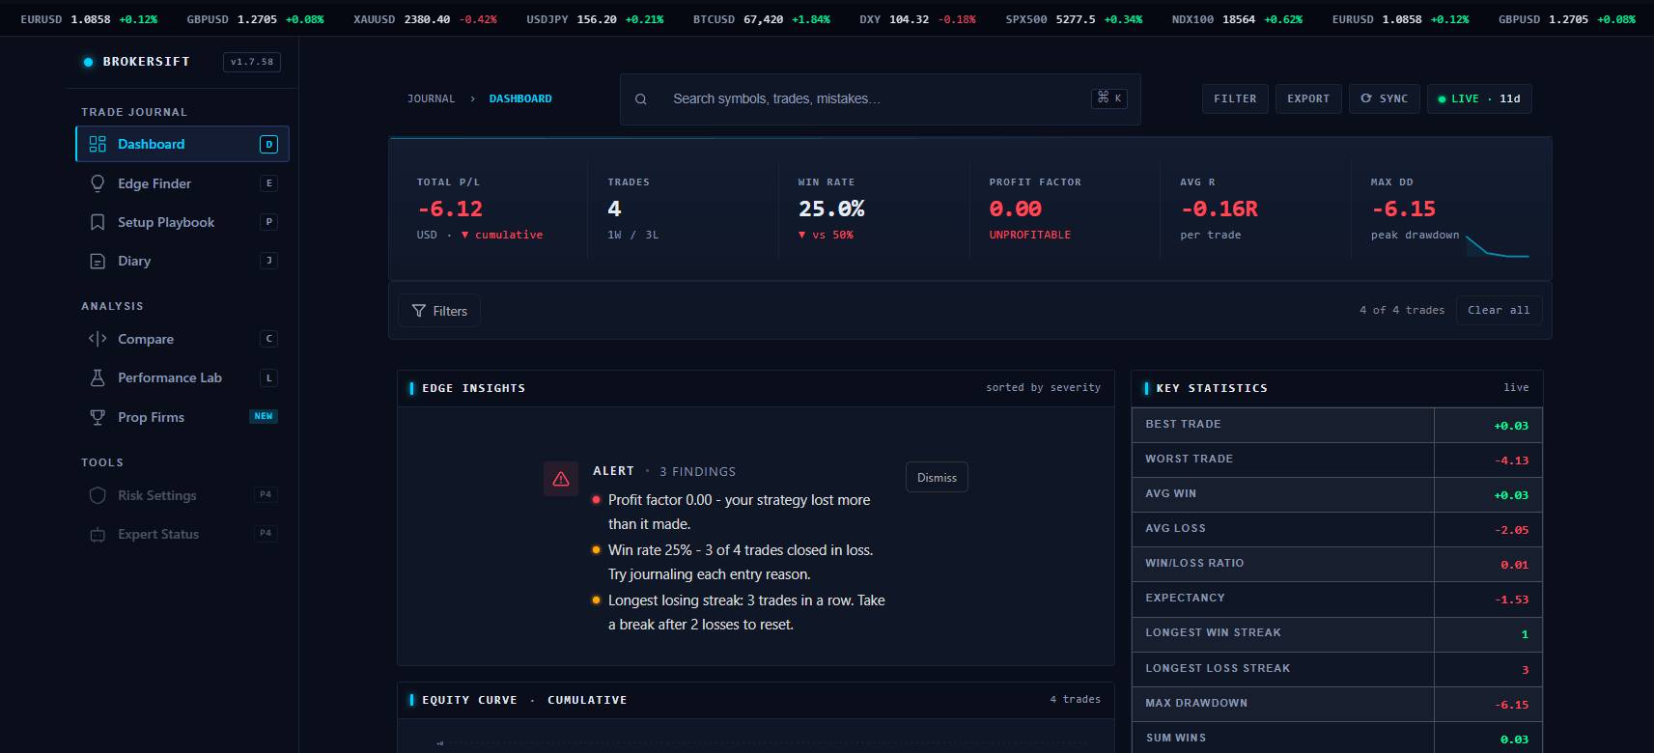Open the Diary page

coord(182,261)
